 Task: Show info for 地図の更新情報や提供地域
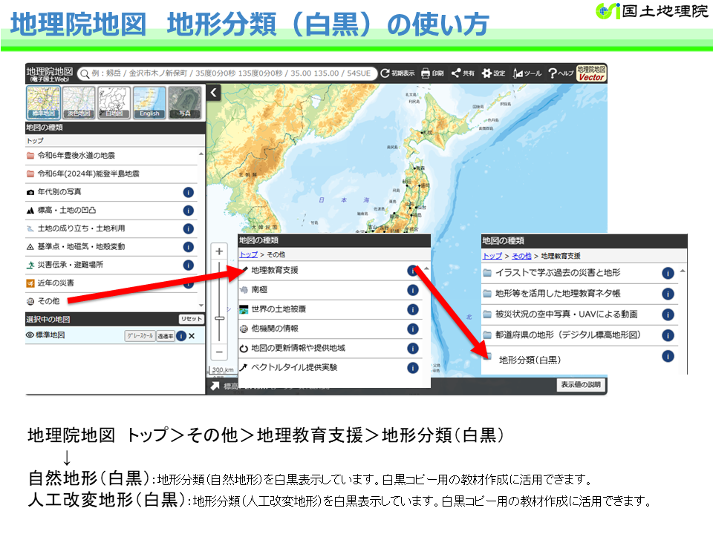[412, 349]
